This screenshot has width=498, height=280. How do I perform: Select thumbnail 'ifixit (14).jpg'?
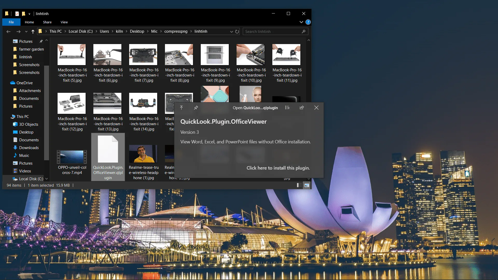coord(143,103)
